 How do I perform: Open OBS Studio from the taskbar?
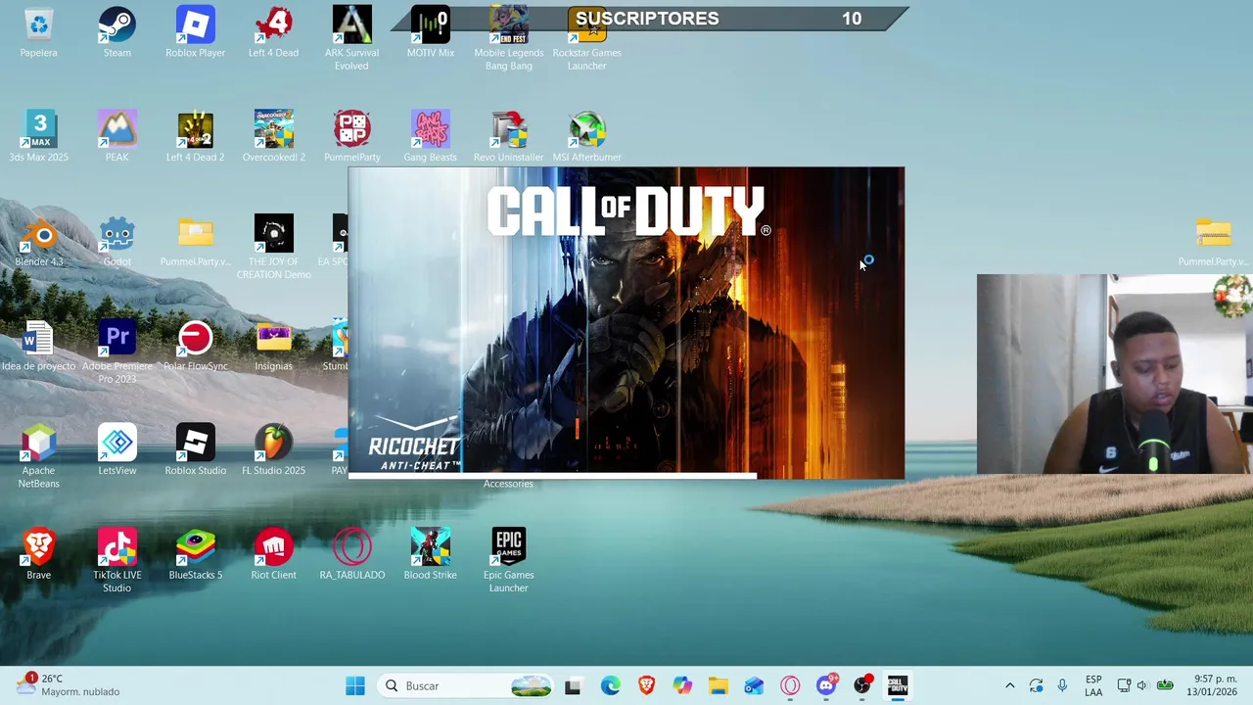coord(862,685)
